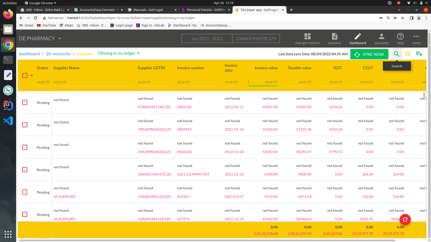Image resolution: width=431 pixels, height=242 pixels.
Task: Click the add-to-list icon
Action: pyautogui.click(x=419, y=54)
